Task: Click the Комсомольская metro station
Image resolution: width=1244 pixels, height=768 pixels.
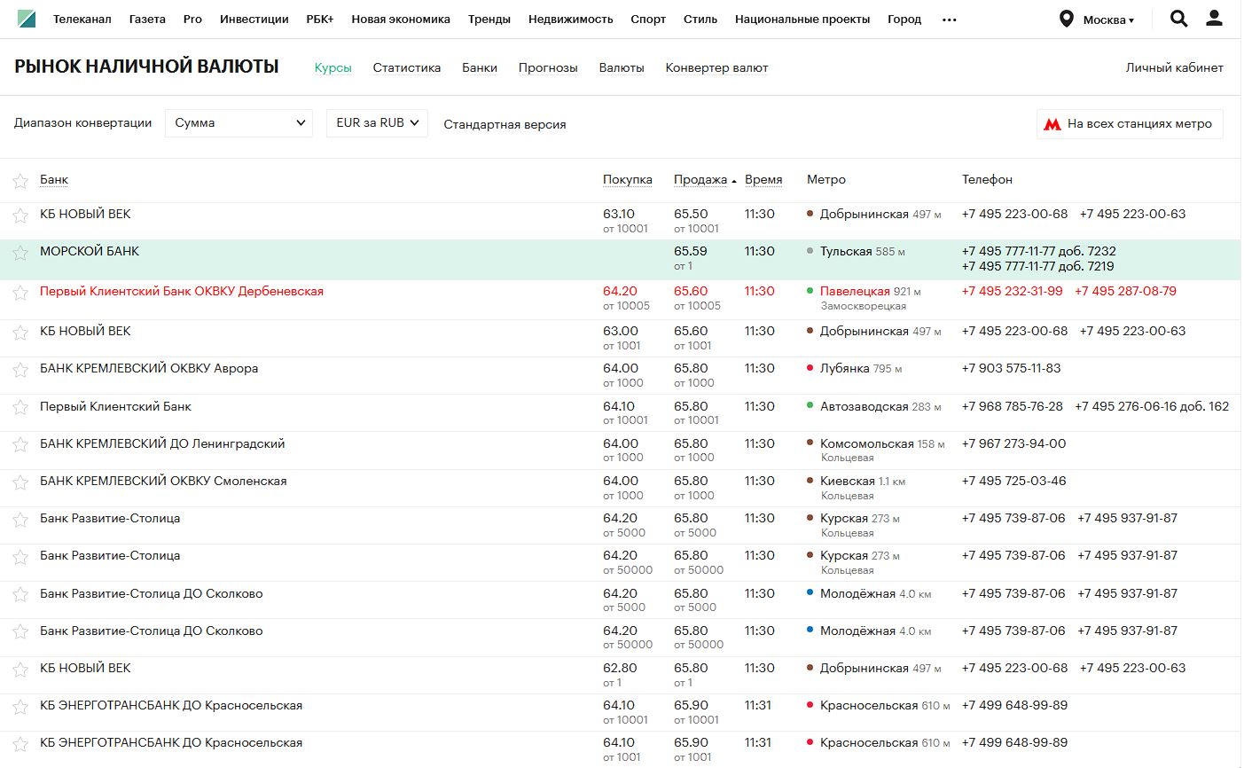Action: (x=867, y=444)
